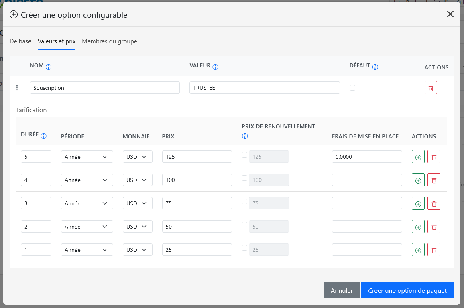Delete the 3 Année pricing row
The width and height of the screenshot is (464, 308).
(434, 203)
